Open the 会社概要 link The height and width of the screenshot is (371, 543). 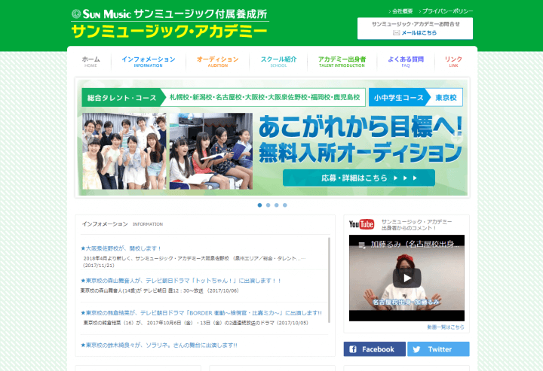click(x=402, y=11)
